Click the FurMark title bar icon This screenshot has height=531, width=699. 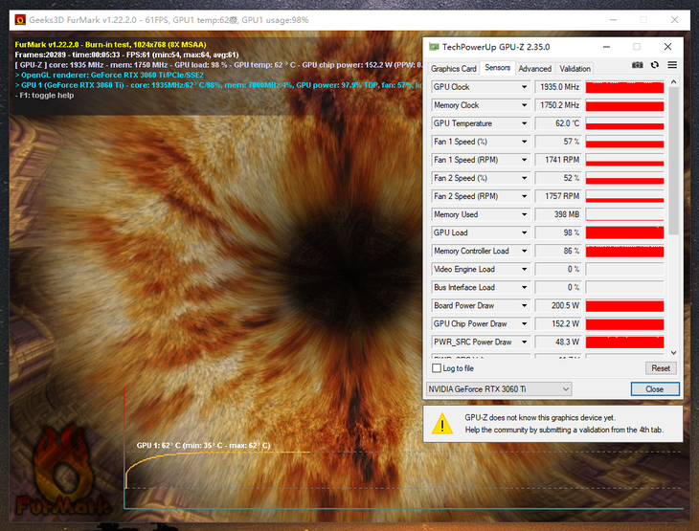(x=19, y=19)
